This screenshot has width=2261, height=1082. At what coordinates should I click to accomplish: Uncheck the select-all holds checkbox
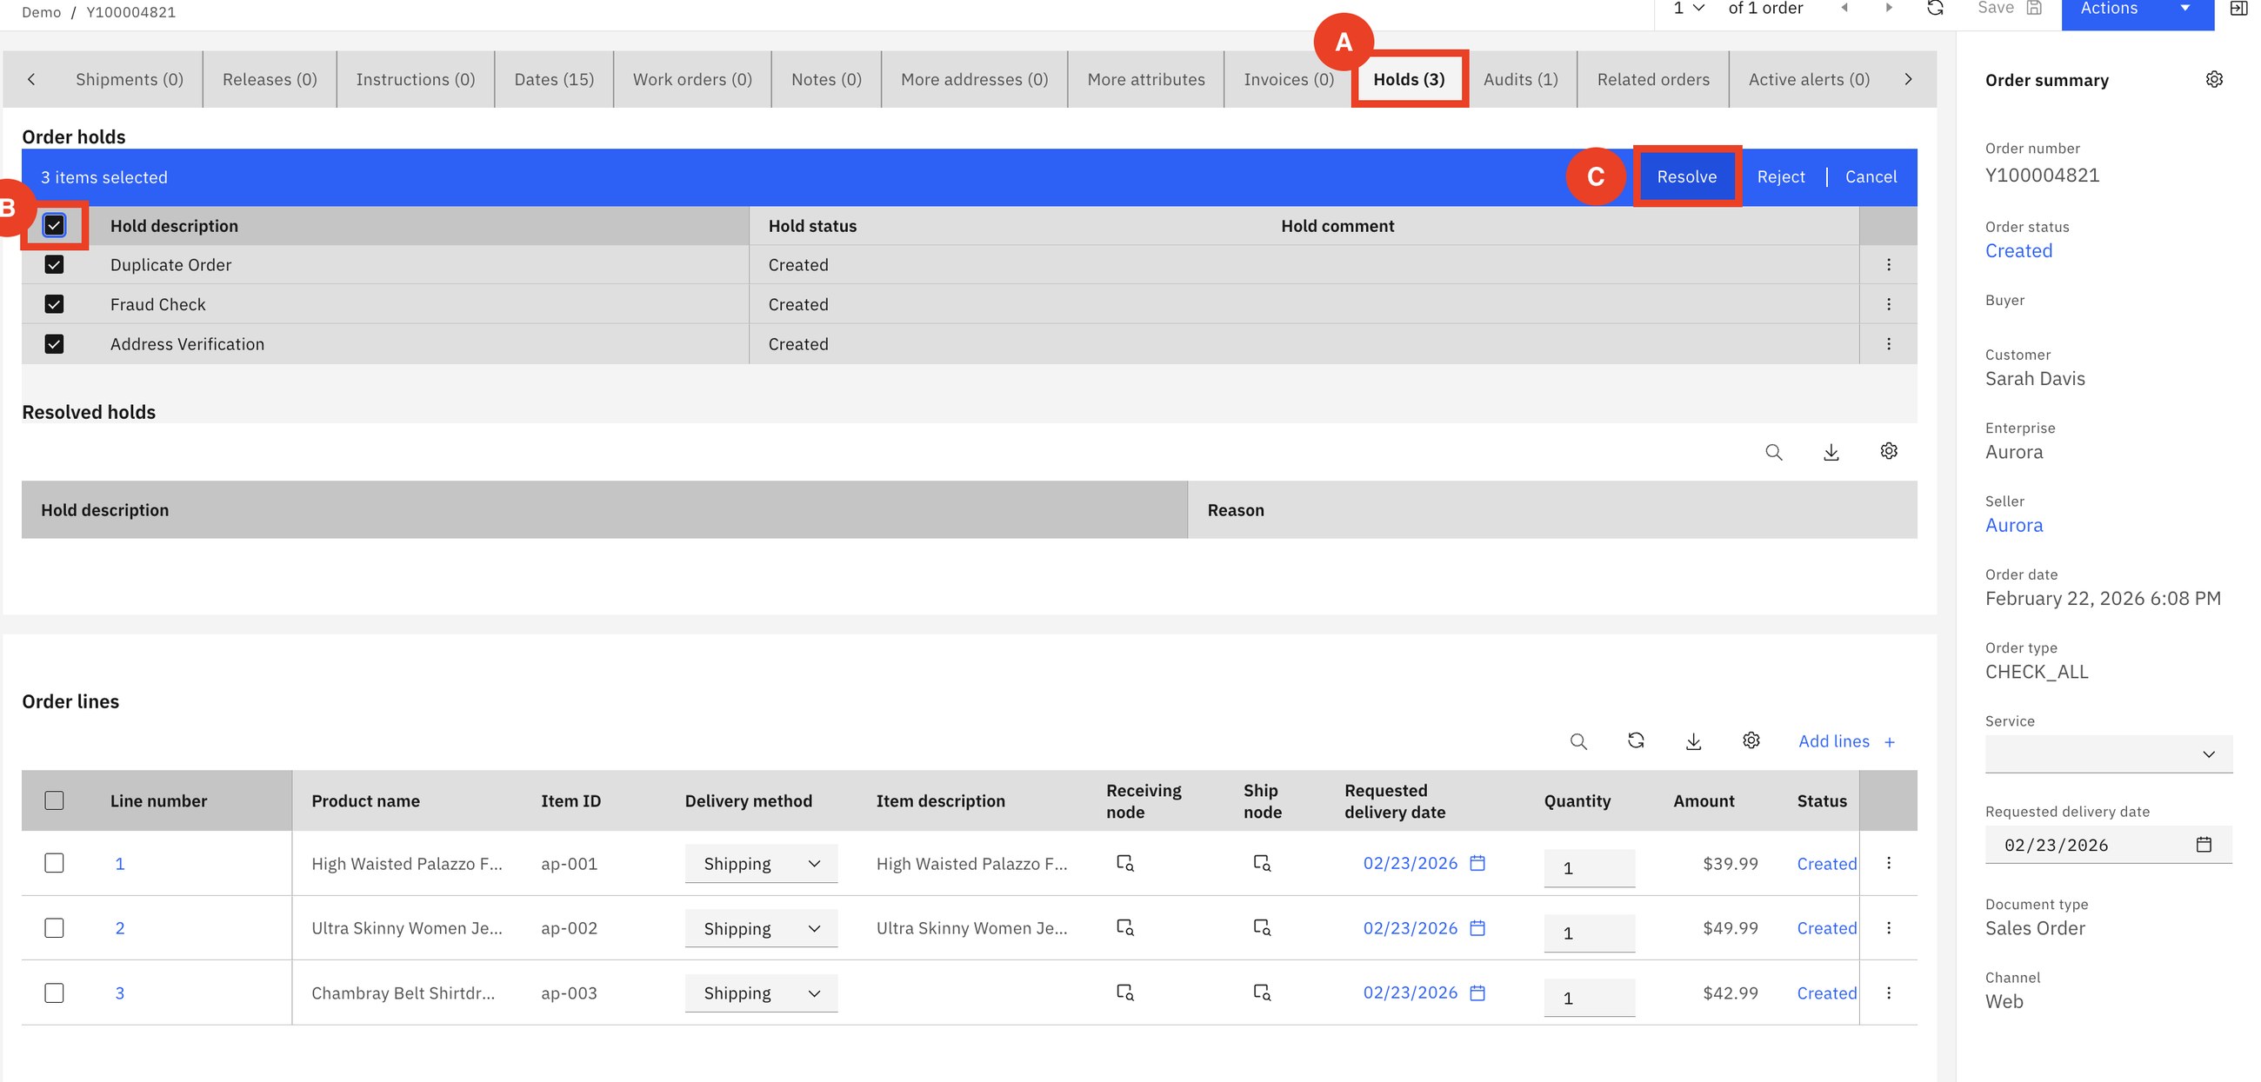[x=54, y=226]
